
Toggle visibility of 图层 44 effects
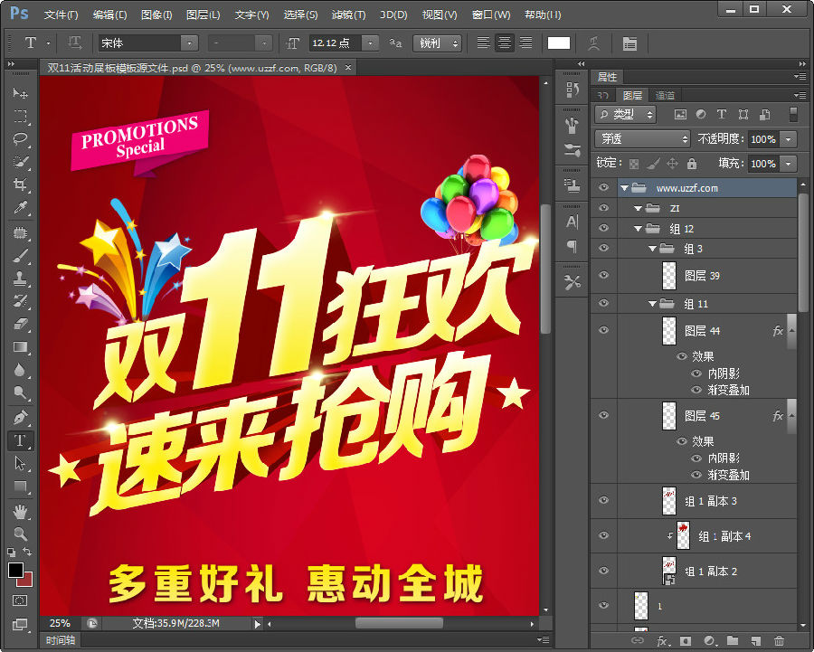tap(681, 356)
